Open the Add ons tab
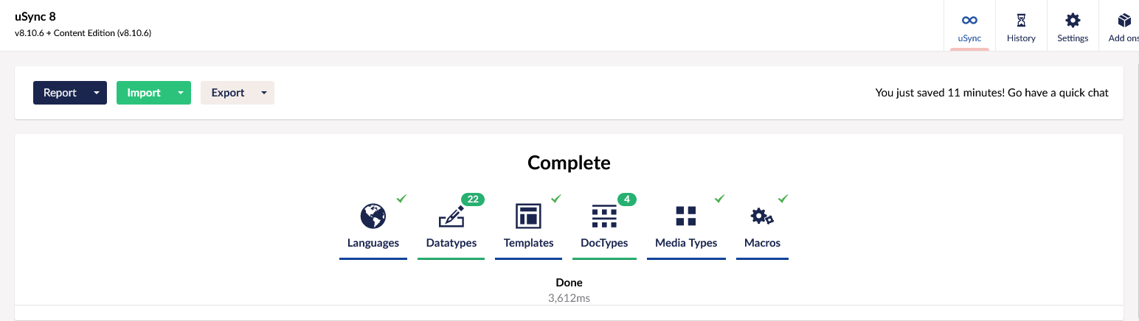Image resolution: width=1139 pixels, height=321 pixels. point(1119,26)
